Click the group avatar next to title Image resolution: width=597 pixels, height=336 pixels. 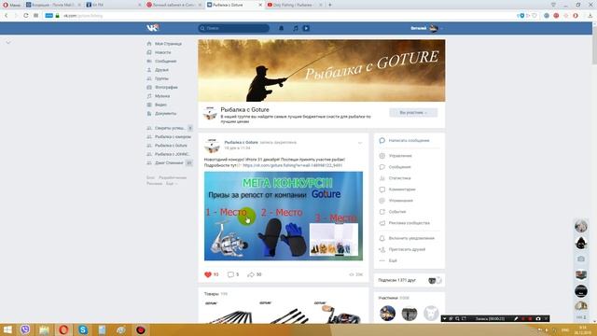click(210, 114)
